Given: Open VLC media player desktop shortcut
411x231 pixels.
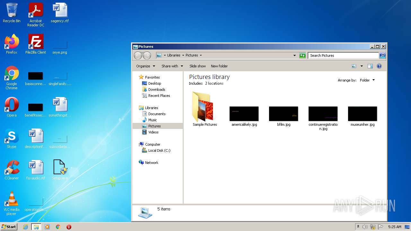Looking at the screenshot, I should [x=12, y=203].
